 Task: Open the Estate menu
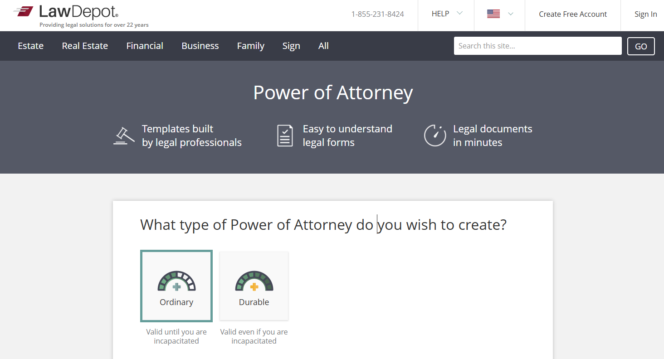tap(31, 46)
